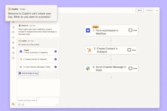This screenshot has width=167, height=111.
Task: Click the thumbs up feedback icon
Action: click(x=19, y=105)
